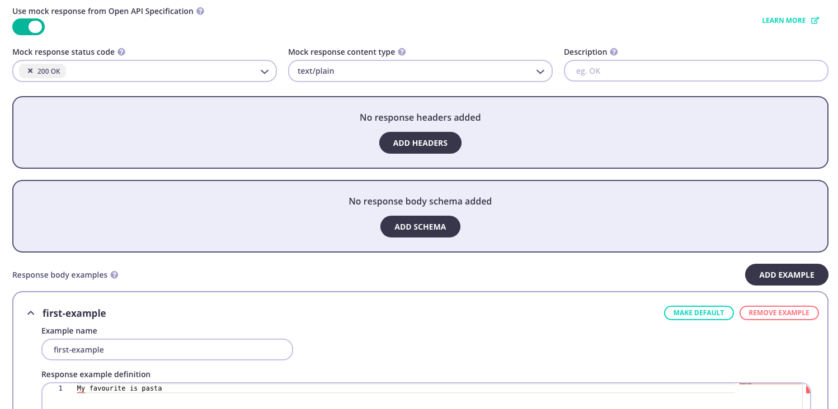The height and width of the screenshot is (409, 838).
Task: Disable mock response from Open API Specification
Action: tap(28, 26)
